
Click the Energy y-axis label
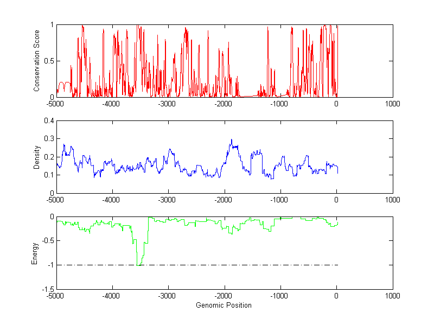35,253
